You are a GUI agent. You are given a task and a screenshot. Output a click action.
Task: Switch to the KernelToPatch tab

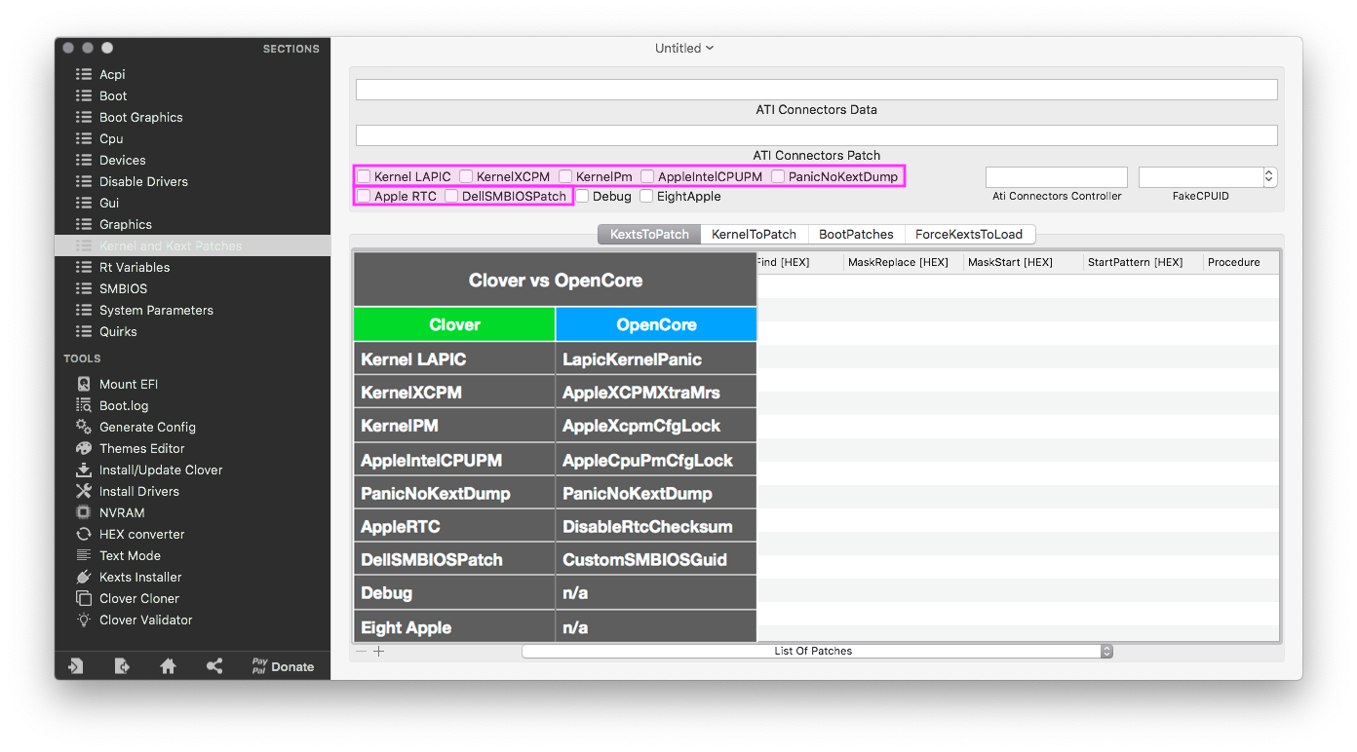point(754,234)
